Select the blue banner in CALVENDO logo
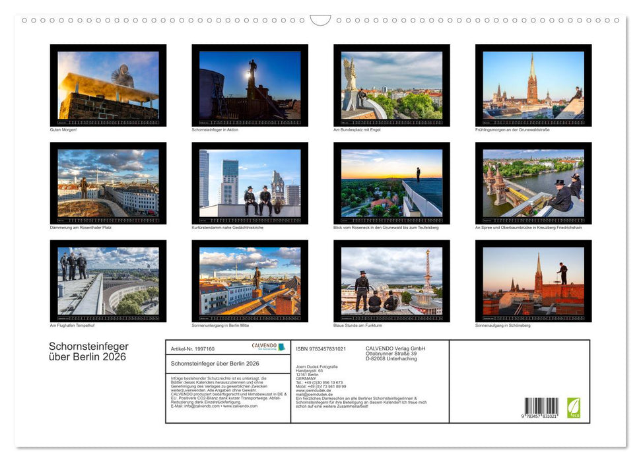The width and height of the screenshot is (641, 462). (281, 348)
